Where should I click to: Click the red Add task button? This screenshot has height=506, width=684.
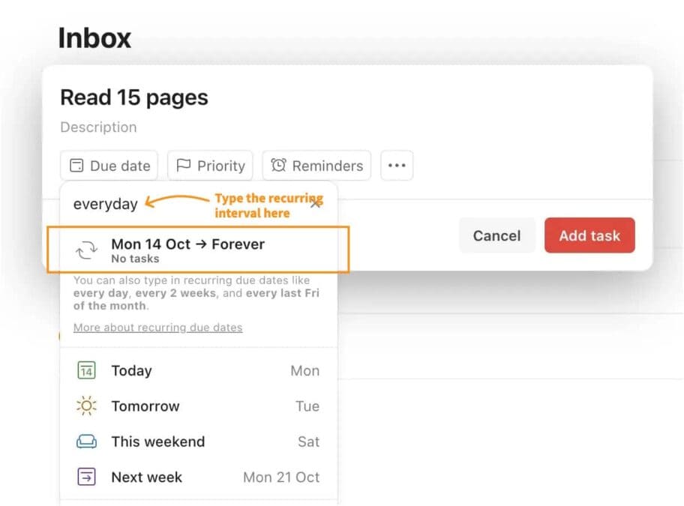[x=589, y=235]
